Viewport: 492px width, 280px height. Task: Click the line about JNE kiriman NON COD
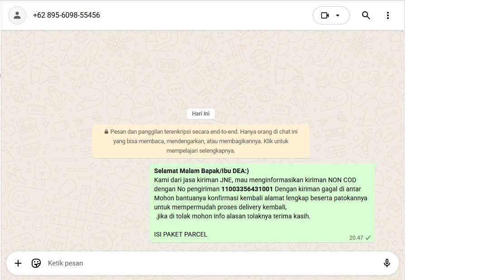pyautogui.click(x=255, y=180)
